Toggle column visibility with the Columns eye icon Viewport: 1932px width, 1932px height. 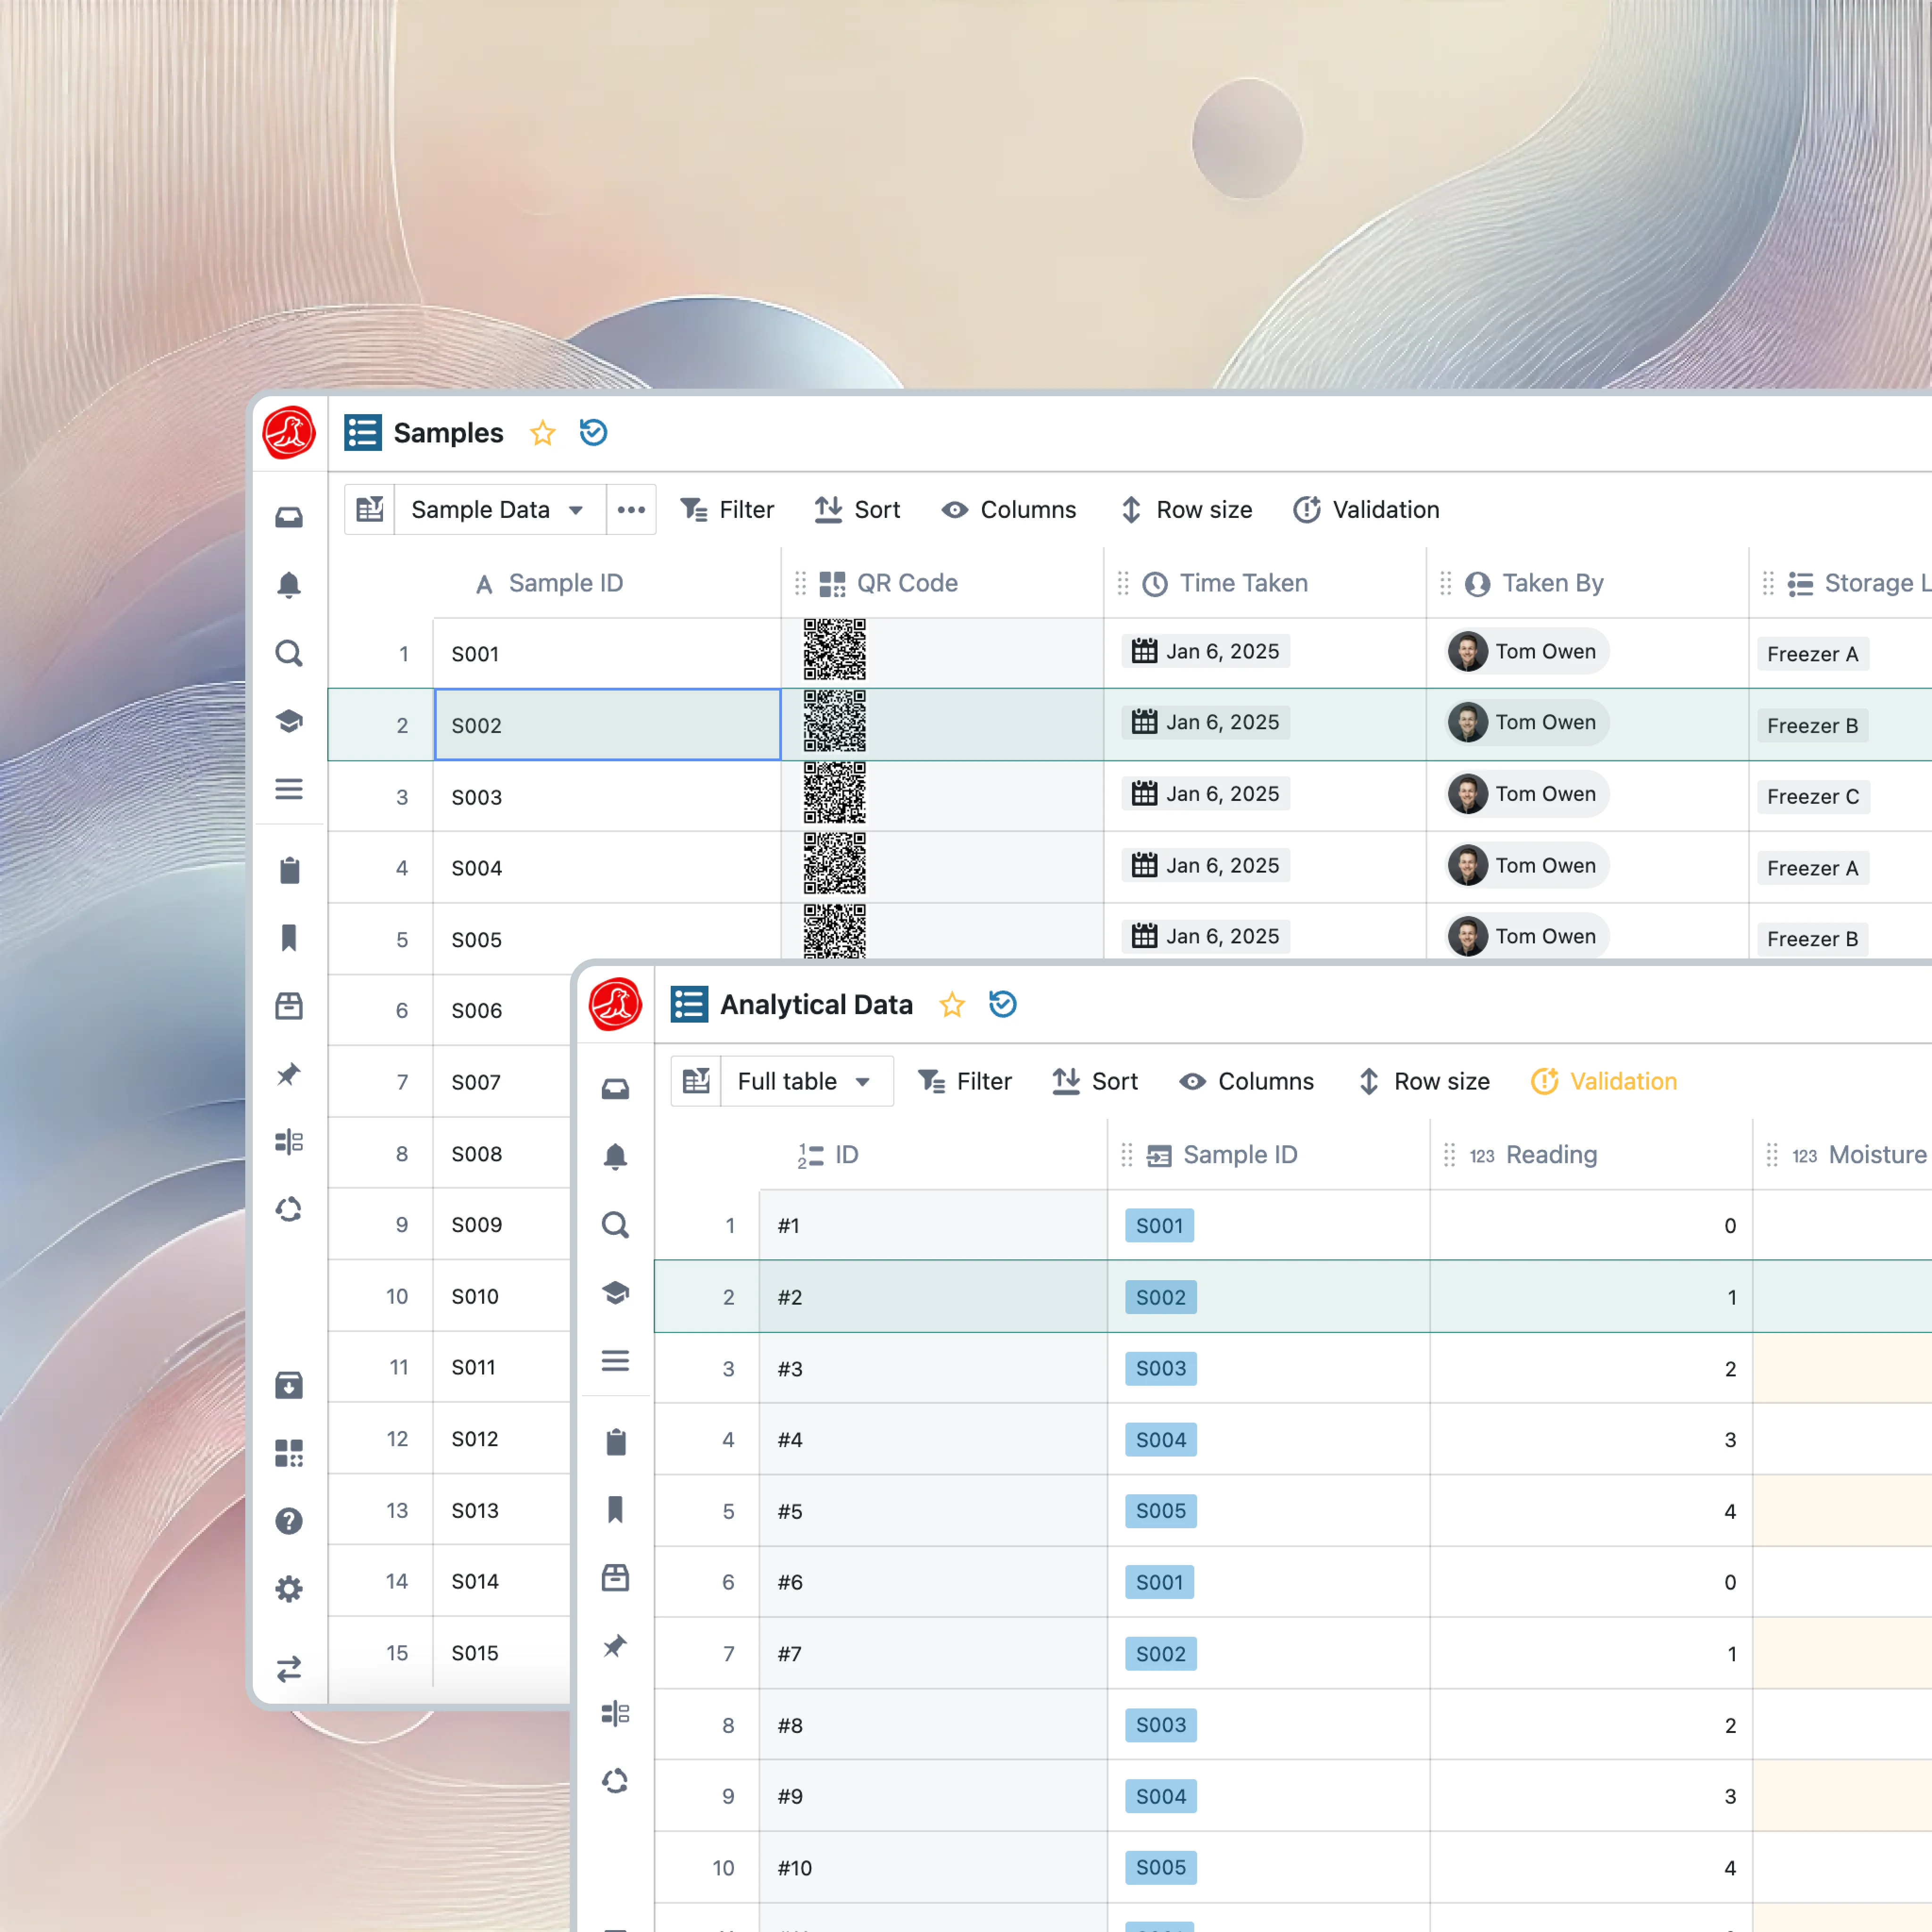[1008, 510]
